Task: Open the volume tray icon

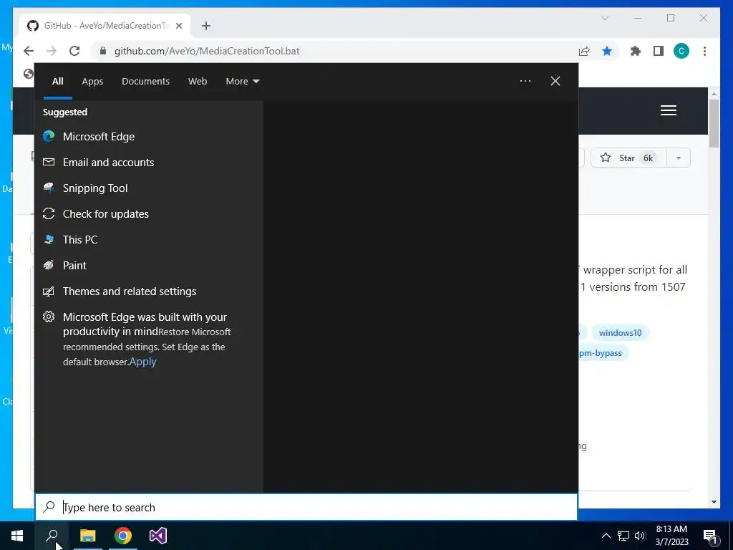Action: [x=640, y=536]
